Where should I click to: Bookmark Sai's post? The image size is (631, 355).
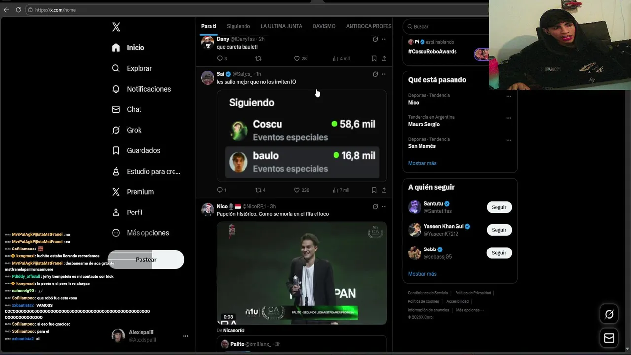click(374, 190)
